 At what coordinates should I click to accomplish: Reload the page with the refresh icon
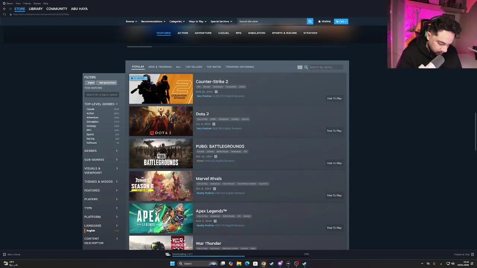tap(4, 14)
